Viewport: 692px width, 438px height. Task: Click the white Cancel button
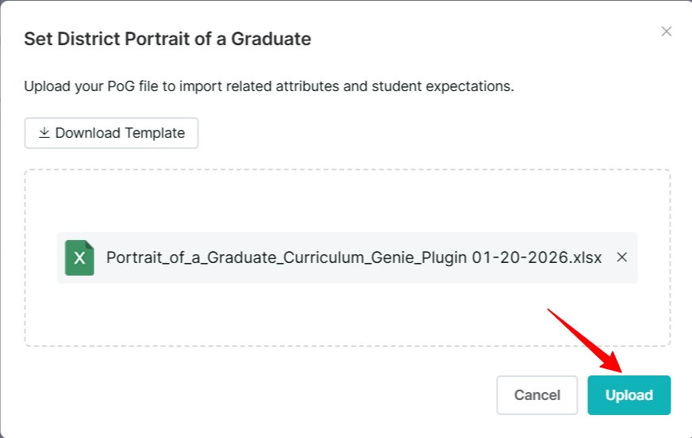536,394
